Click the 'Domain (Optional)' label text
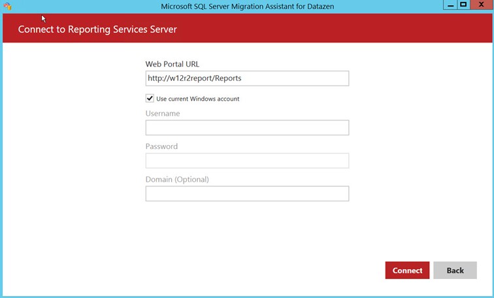Screen dimensions: 494x298 point(177,179)
